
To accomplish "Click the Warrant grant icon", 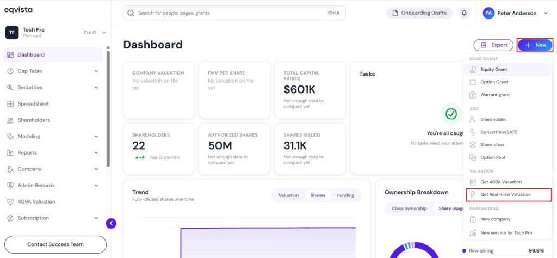I will tap(473, 95).
